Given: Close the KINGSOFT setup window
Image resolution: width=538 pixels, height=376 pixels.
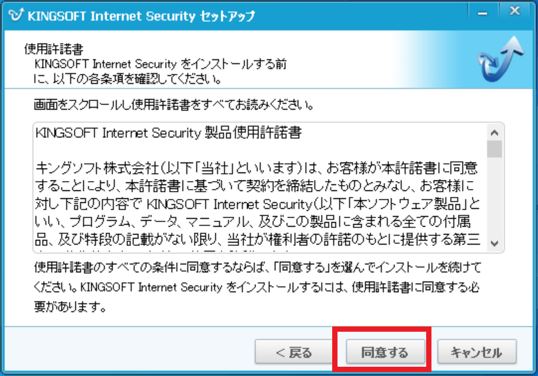Looking at the screenshot, I should pyautogui.click(x=514, y=11).
